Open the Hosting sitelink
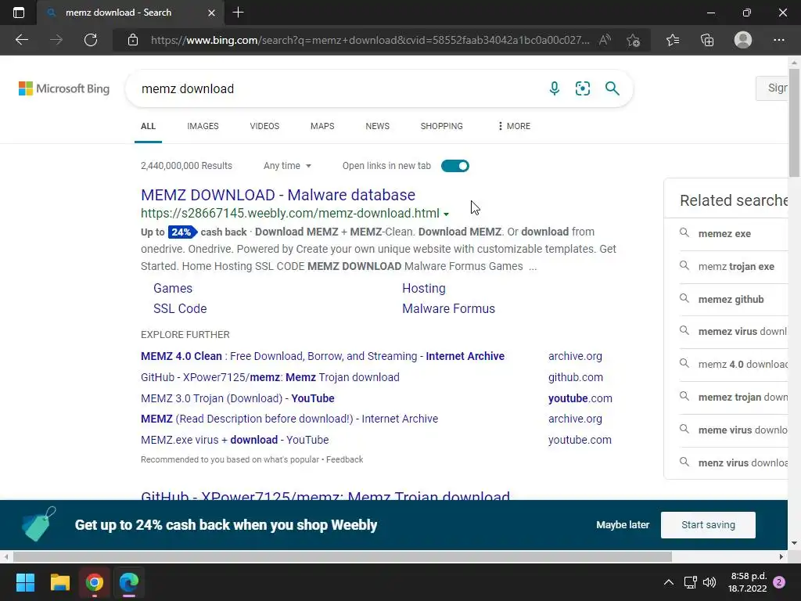Viewport: 801px width, 601px height. tap(423, 288)
